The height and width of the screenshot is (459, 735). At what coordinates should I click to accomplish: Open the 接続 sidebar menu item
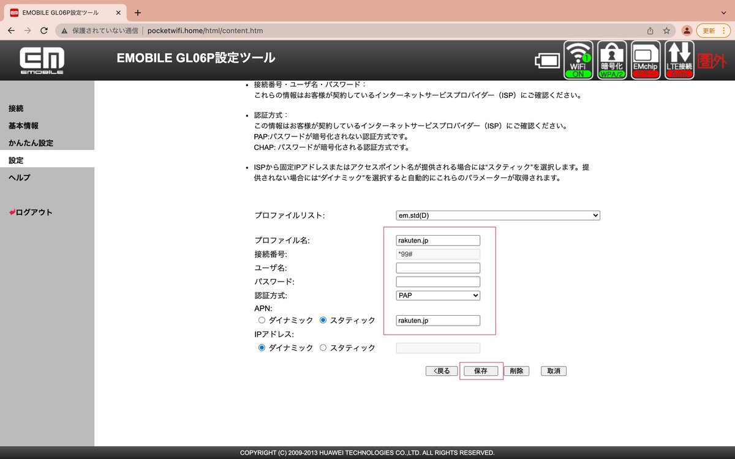pos(16,108)
